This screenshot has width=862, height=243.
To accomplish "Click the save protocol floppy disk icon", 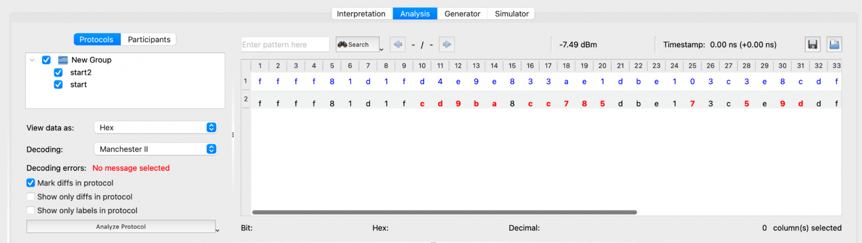I will click(x=812, y=45).
